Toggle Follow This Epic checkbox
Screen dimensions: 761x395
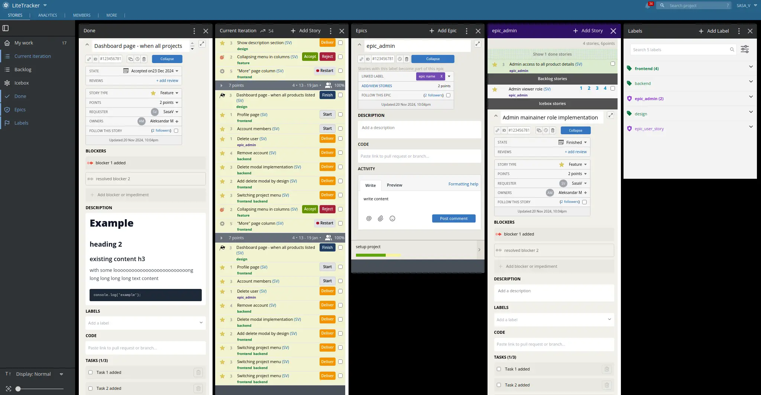(x=448, y=95)
